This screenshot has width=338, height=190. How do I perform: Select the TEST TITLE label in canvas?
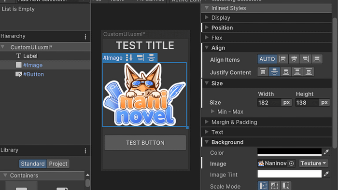point(145,45)
